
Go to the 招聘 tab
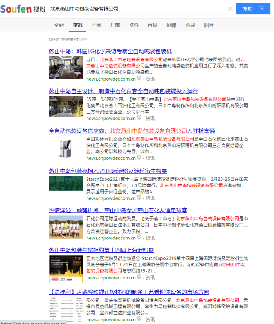tap(171, 25)
